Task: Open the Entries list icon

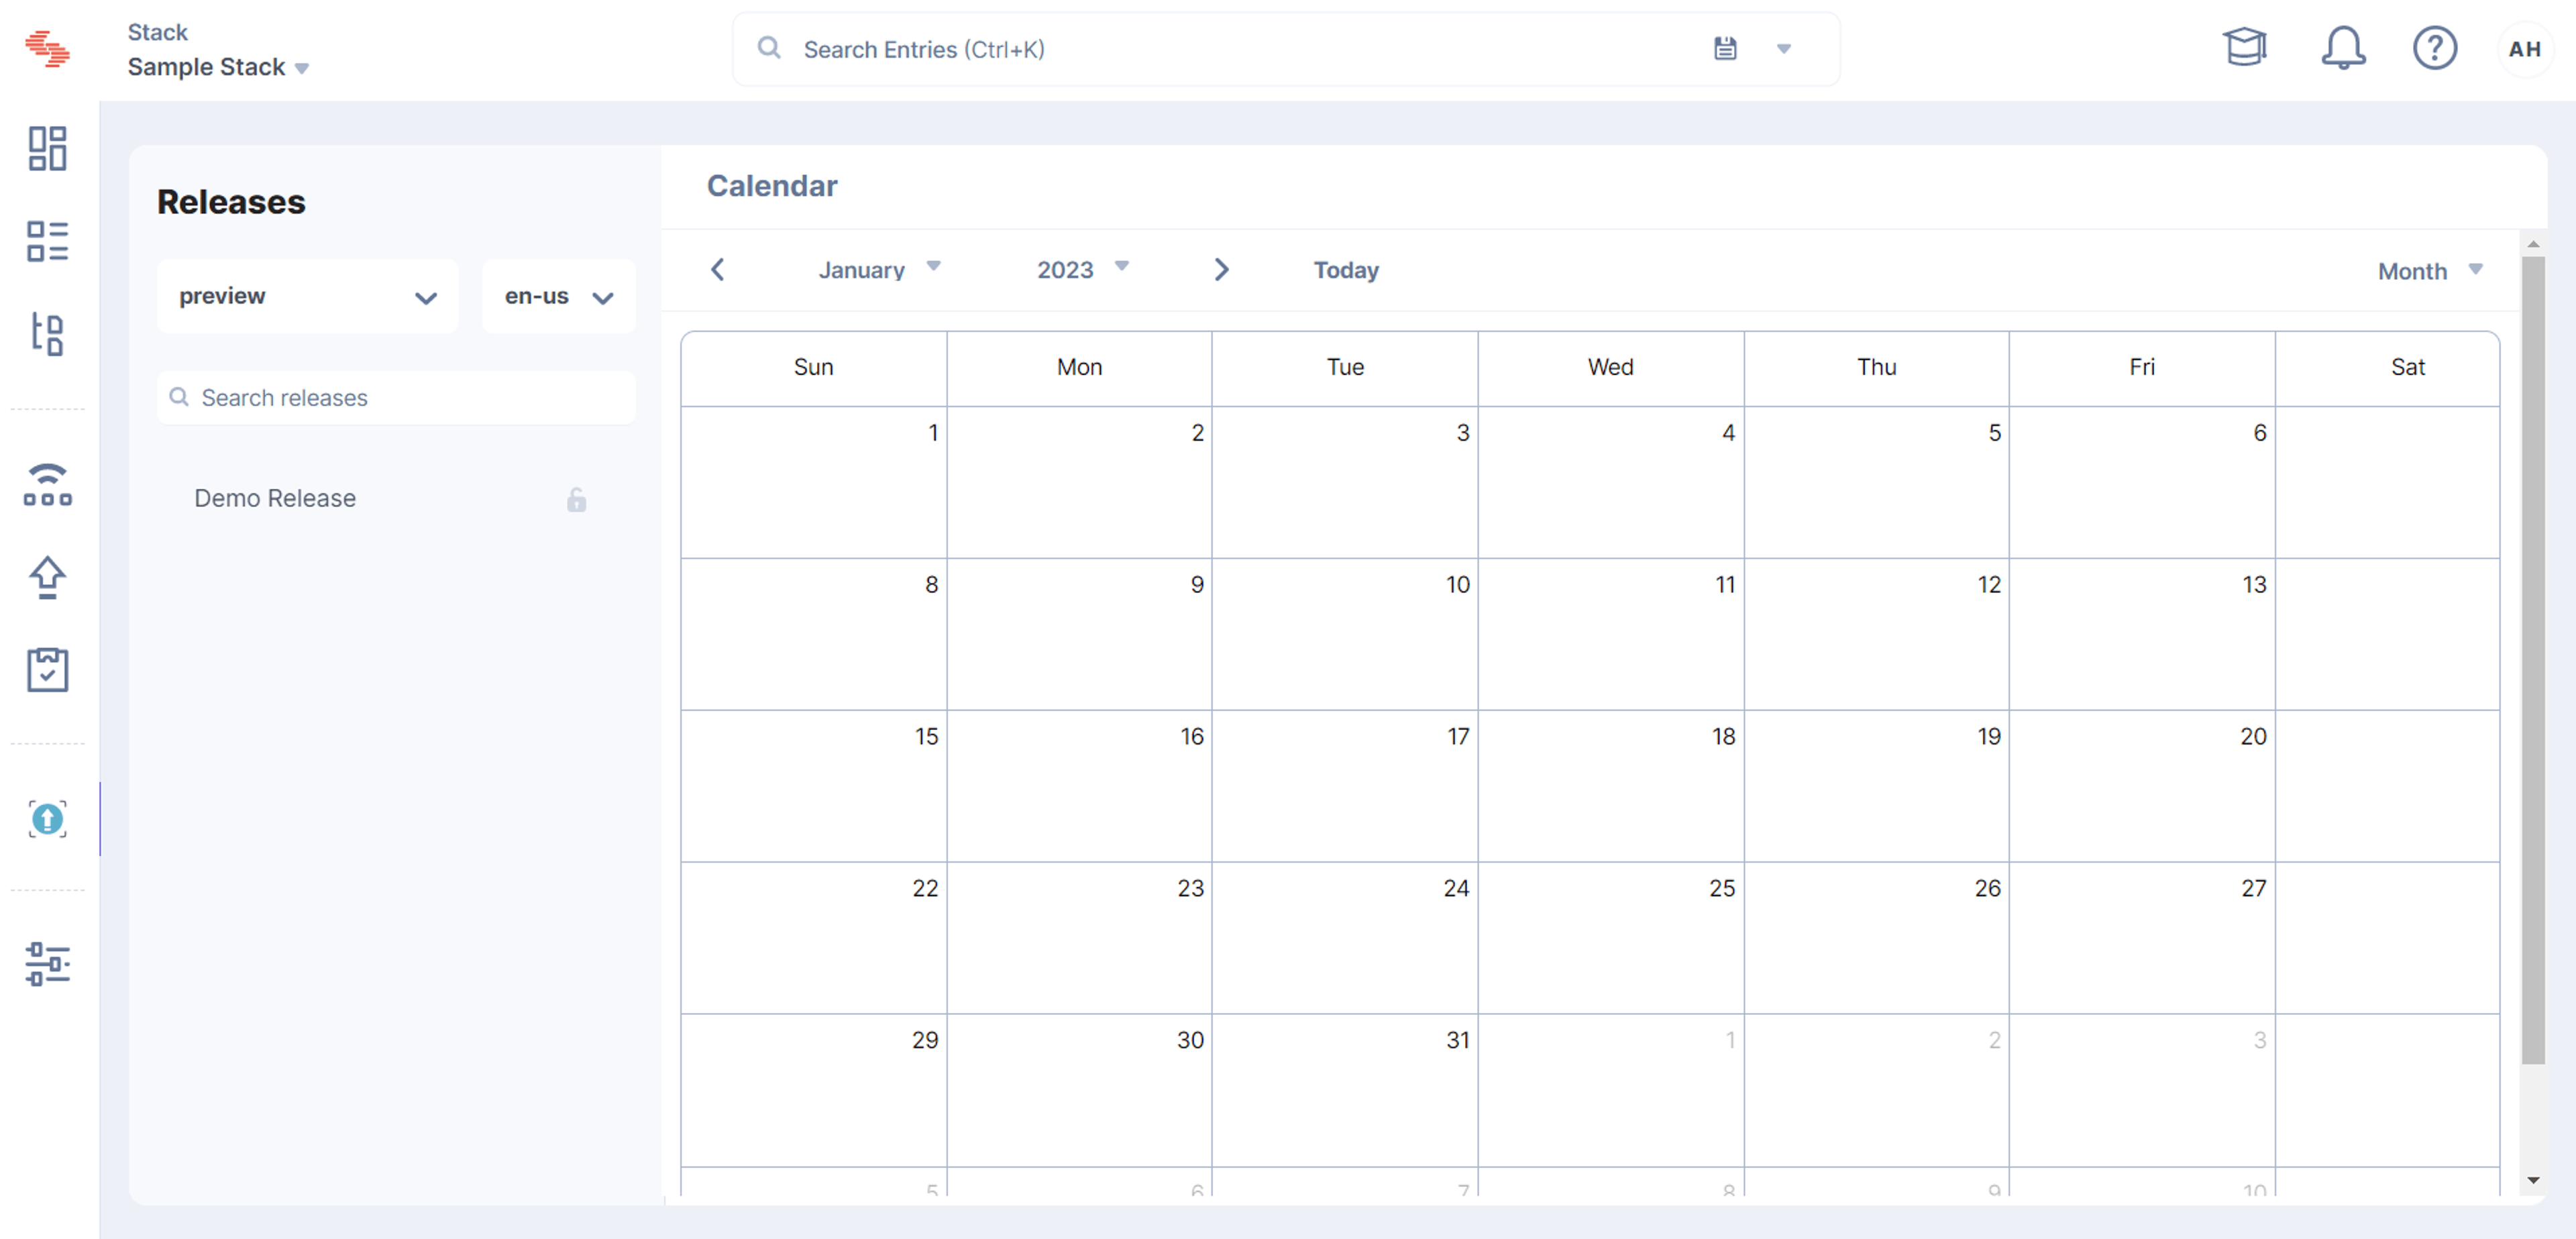Action: point(47,241)
